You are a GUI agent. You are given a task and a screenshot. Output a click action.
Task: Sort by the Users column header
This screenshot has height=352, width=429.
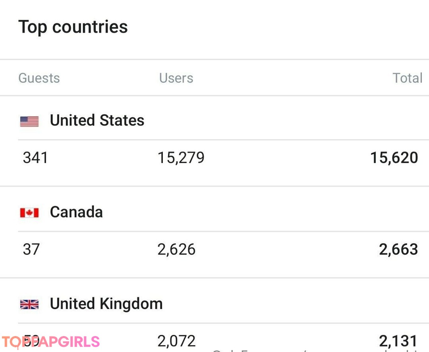pos(176,78)
